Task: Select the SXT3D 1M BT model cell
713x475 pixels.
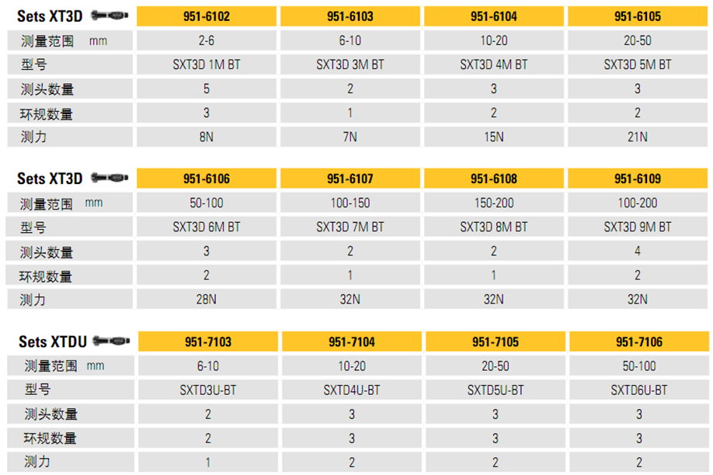Action: [207, 64]
